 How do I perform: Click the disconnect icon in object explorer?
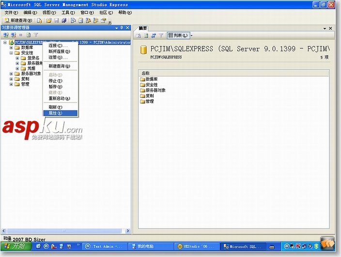point(14,35)
